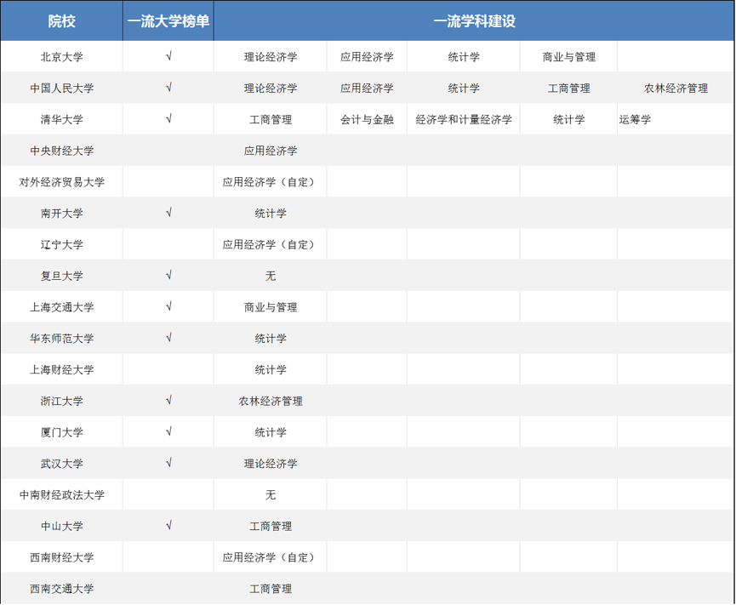Select the 西南财经大学 cell
736x605 pixels.
click(x=61, y=557)
